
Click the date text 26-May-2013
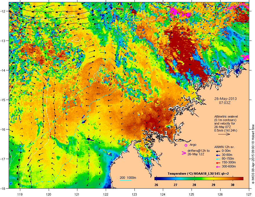(x=225, y=99)
